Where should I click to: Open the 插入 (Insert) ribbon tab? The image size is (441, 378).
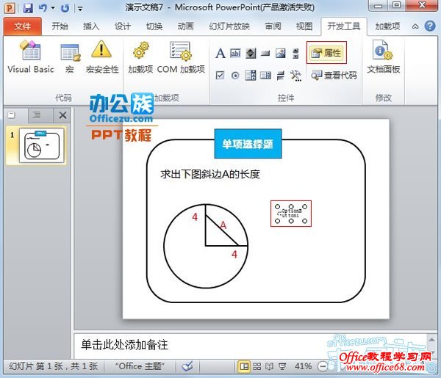91,26
